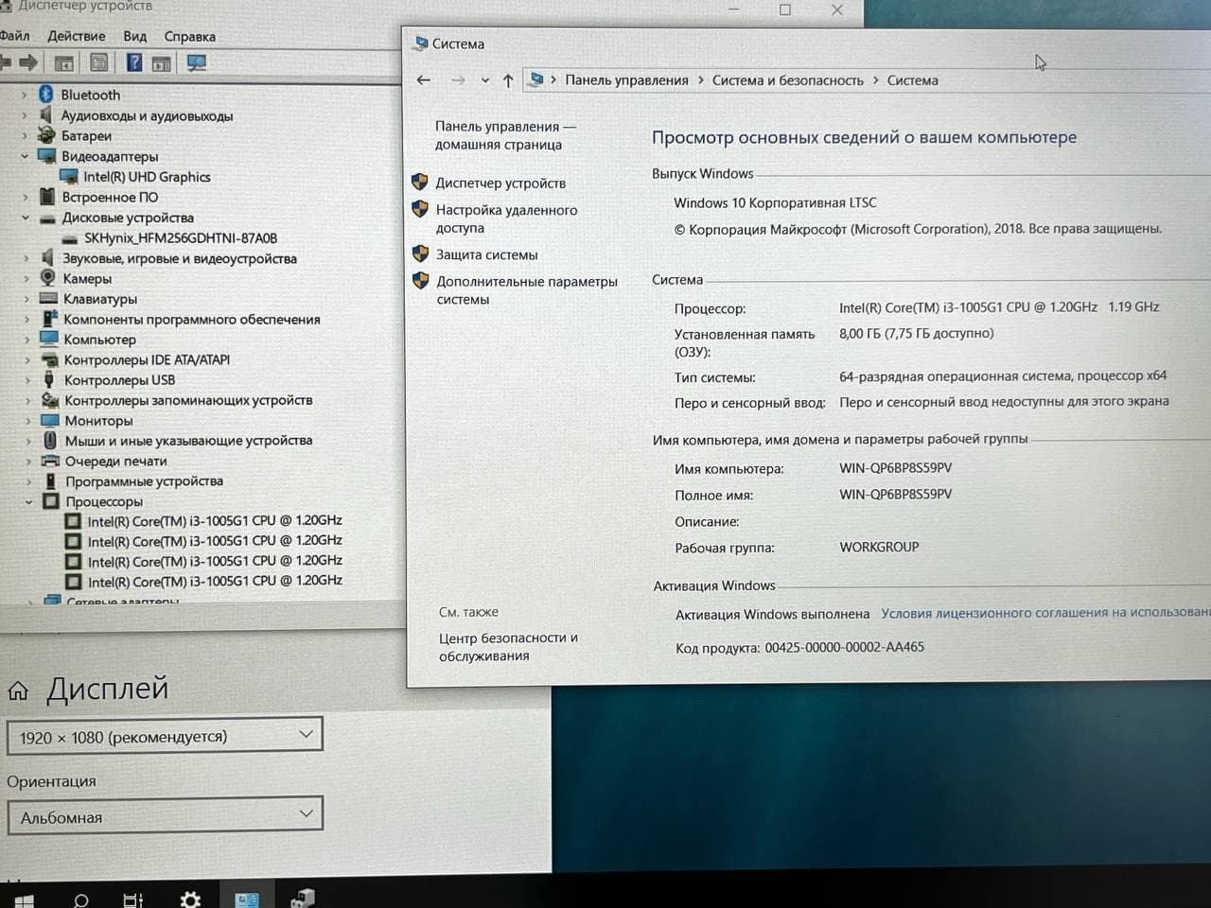The height and width of the screenshot is (908, 1211).
Task: Click the Bluetooth category icon
Action: 46,95
